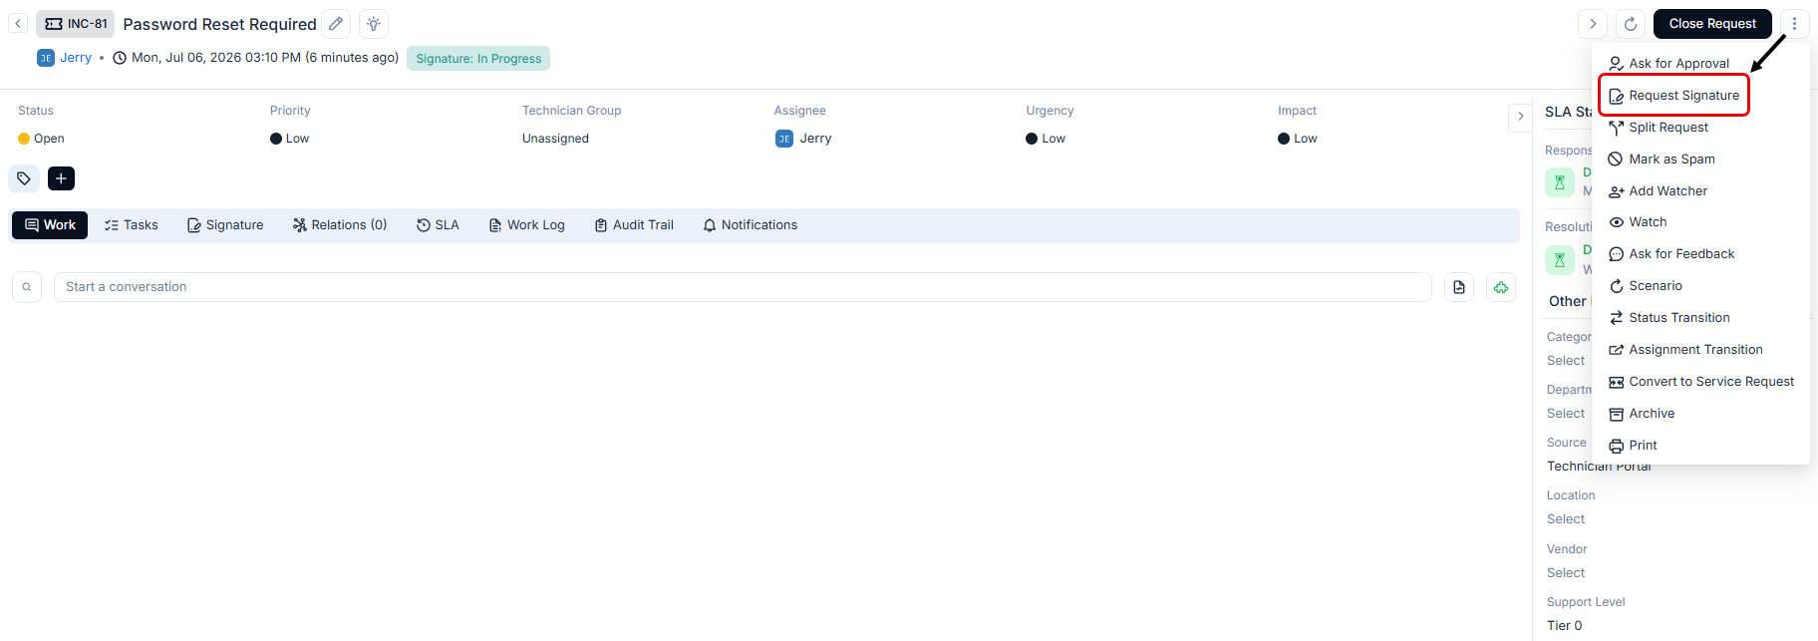This screenshot has width=1818, height=641.
Task: Open Technician Group dropdown showing Unassigned
Action: [x=555, y=139]
